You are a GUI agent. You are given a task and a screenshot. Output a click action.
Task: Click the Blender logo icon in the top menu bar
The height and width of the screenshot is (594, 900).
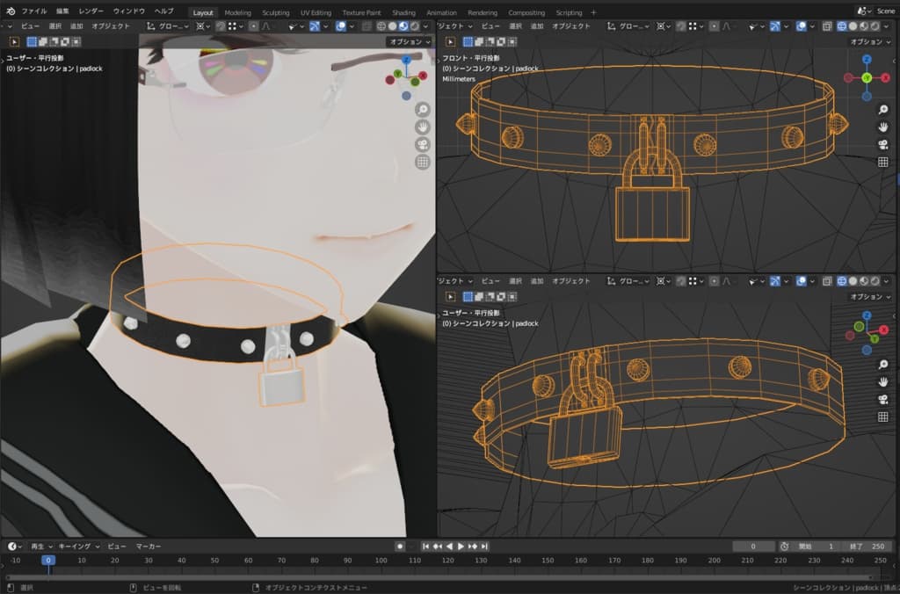(10, 12)
